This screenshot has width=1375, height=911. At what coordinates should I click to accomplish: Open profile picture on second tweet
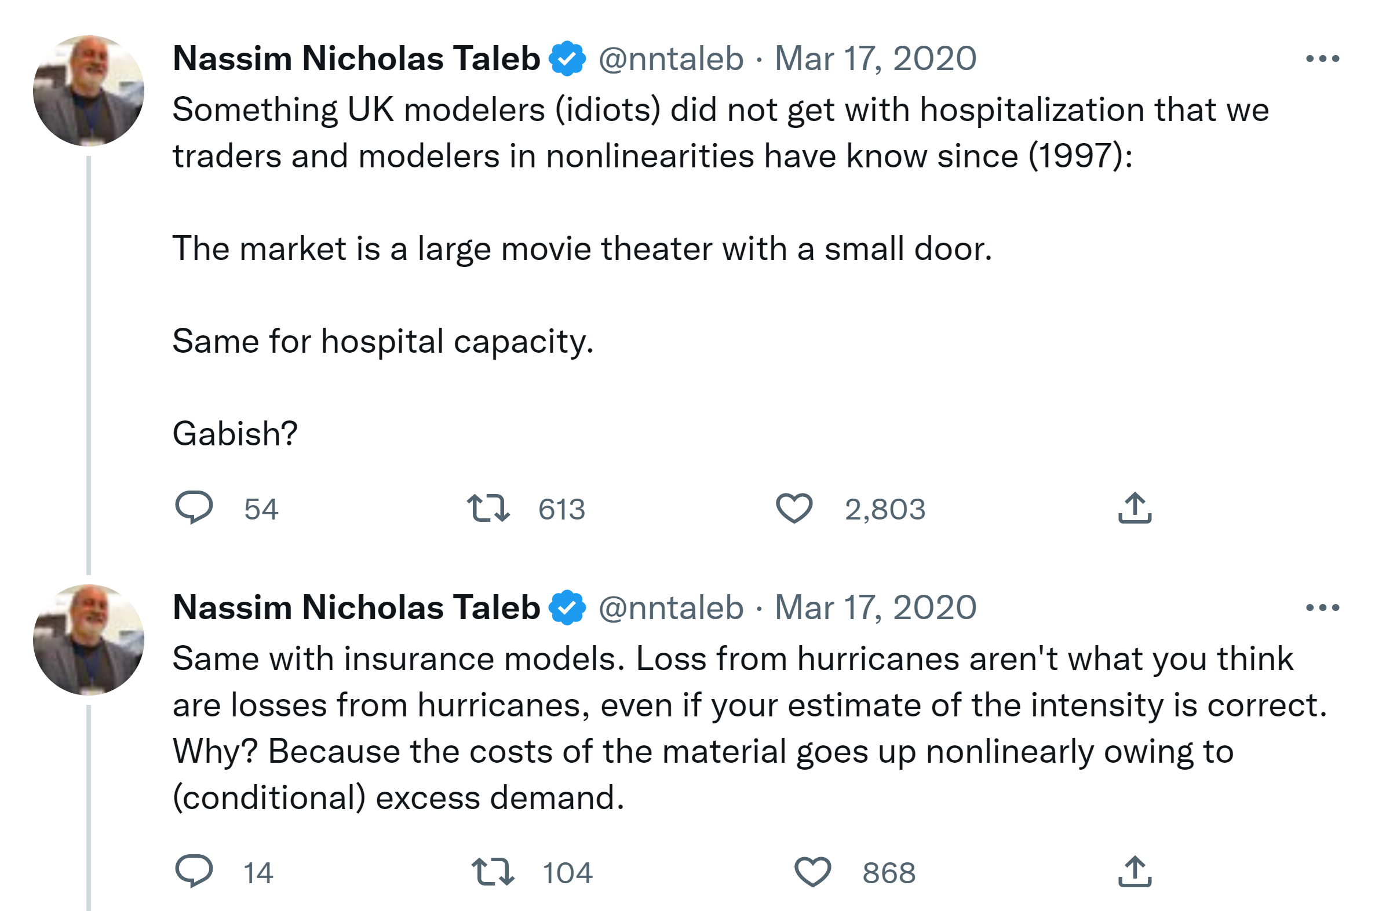tap(88, 640)
